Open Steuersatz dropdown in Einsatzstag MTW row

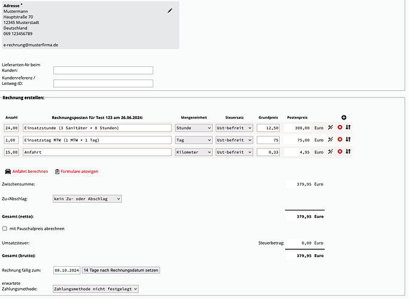point(234,140)
